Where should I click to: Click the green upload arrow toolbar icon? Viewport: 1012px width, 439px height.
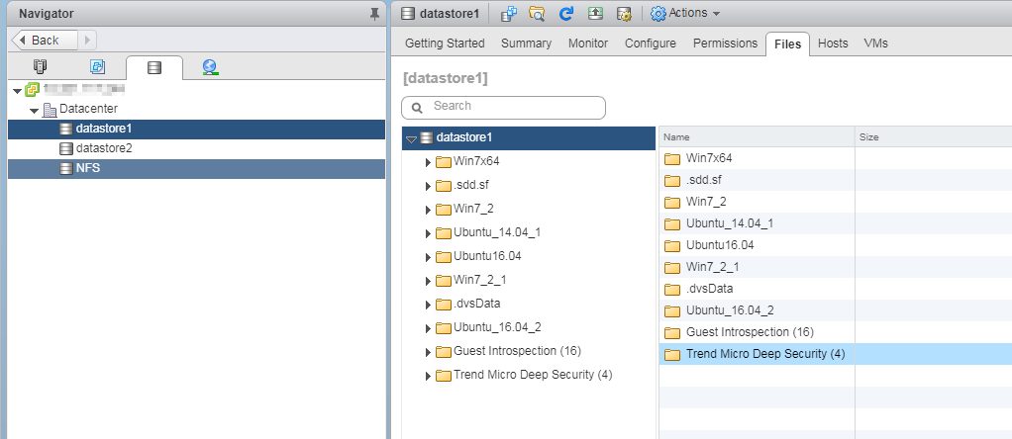click(595, 14)
